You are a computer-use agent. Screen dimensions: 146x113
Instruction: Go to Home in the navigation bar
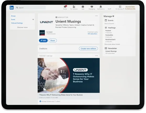coord(65,8)
